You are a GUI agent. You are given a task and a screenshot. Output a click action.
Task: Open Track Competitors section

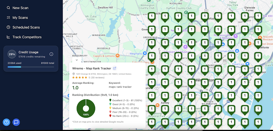[27, 37]
